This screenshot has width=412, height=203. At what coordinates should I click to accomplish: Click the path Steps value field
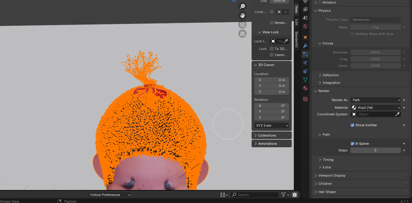[x=376, y=150]
